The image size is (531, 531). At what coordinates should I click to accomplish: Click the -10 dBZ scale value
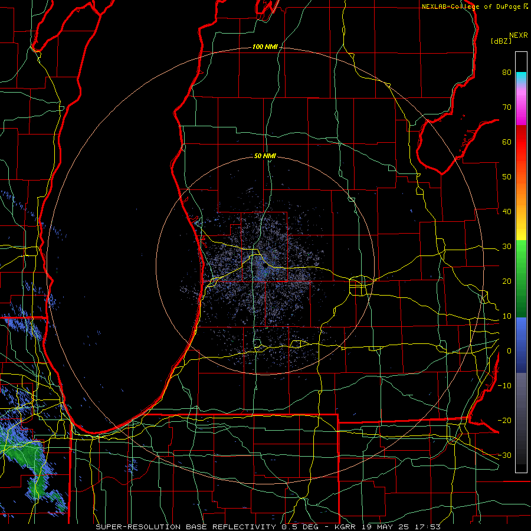point(504,385)
